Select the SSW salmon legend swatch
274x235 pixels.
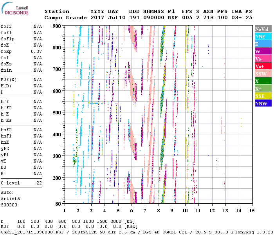263,74
